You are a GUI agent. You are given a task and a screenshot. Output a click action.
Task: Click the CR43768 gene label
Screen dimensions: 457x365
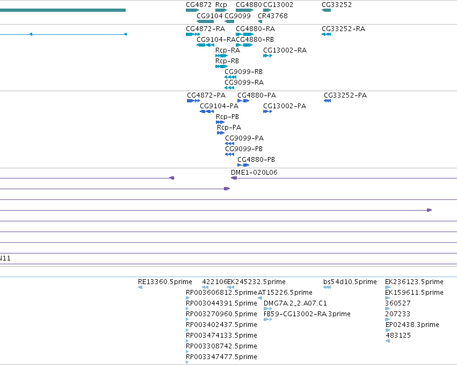[x=273, y=16]
